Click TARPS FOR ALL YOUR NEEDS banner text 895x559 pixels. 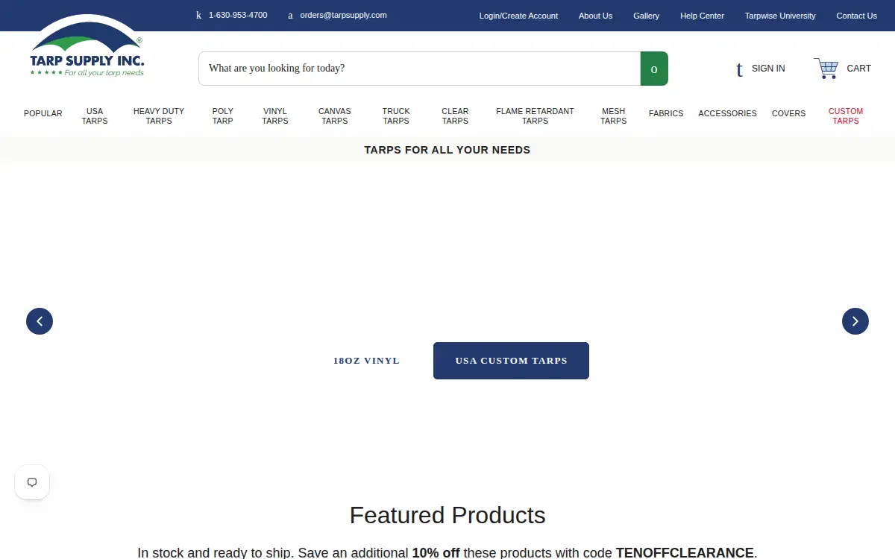[447, 150]
